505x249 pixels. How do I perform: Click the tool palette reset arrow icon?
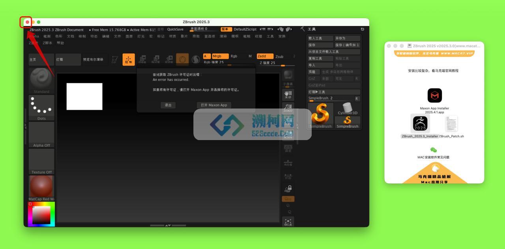click(x=363, y=29)
